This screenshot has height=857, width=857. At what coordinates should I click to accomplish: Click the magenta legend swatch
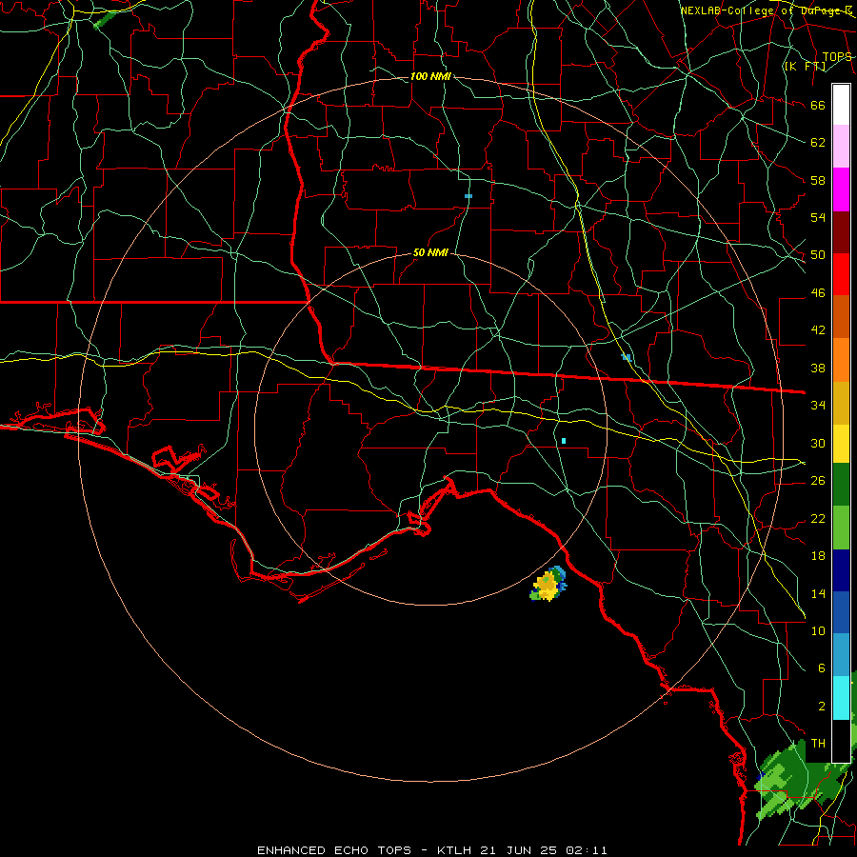pyautogui.click(x=841, y=189)
